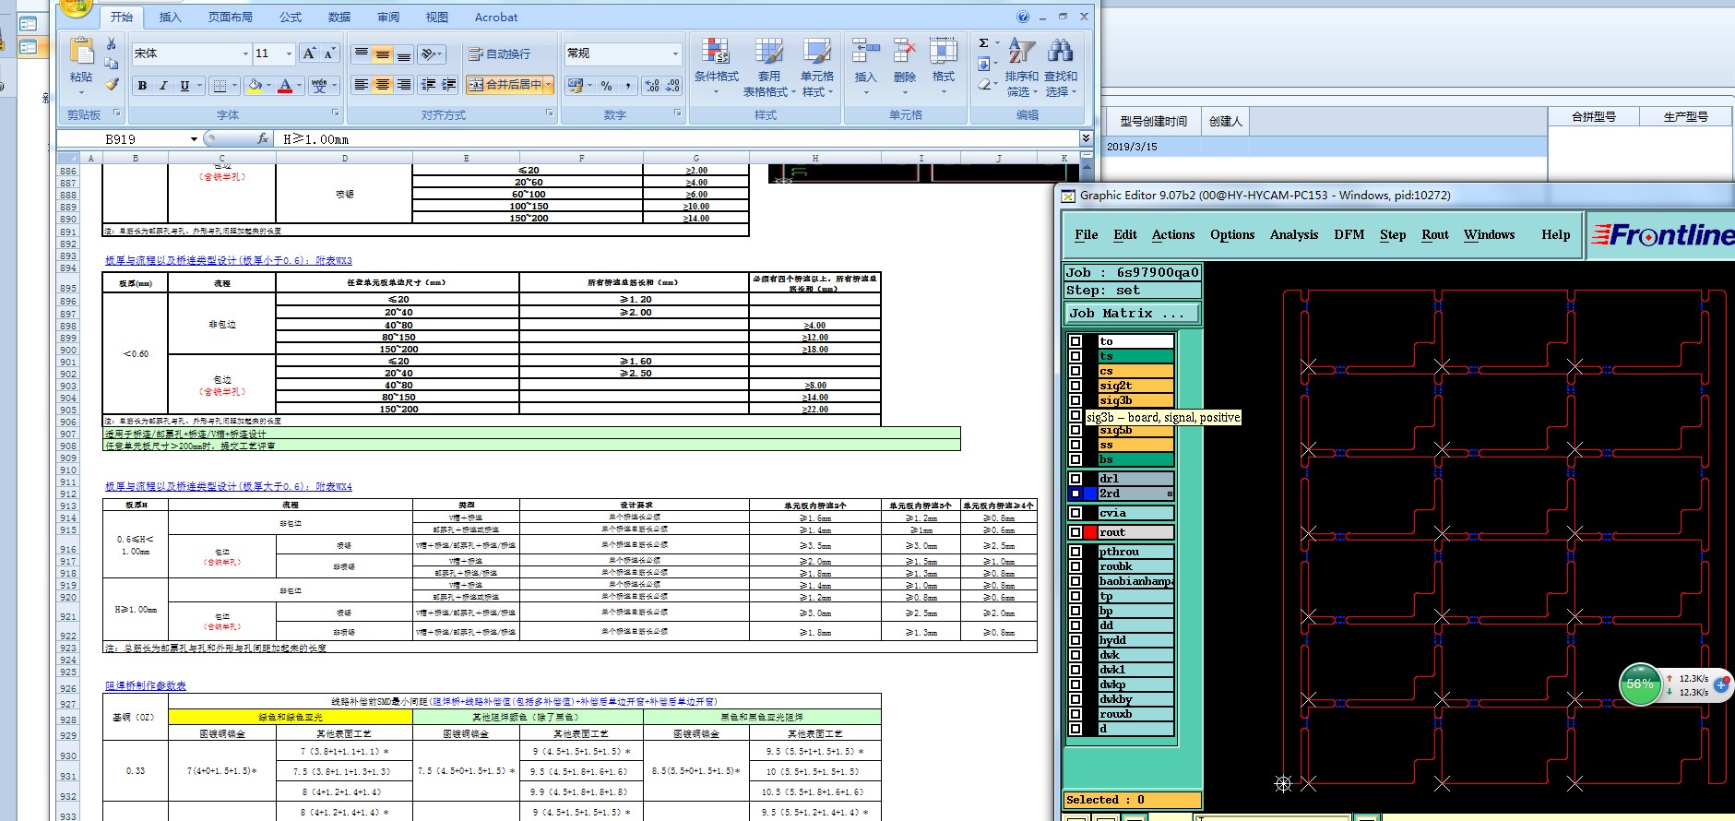This screenshot has height=821, width=1735.
Task: Toggle the 'drl' layer checkbox
Action: (1075, 479)
